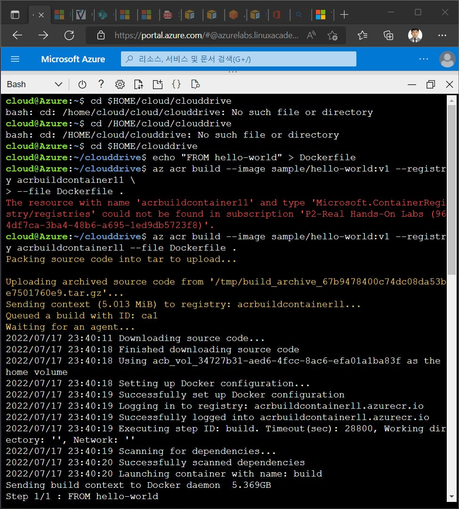Click 'Sending build context to Docker daemon' line
Image resolution: width=459 pixels, height=509 pixels.
click(x=138, y=485)
